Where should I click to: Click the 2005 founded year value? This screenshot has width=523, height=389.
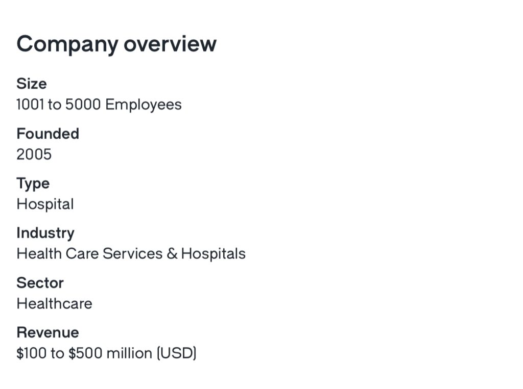tap(34, 154)
